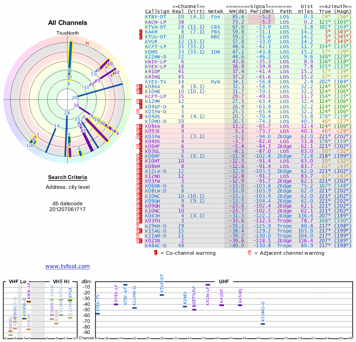
Task: Open the www.tvfool.com link
Action: tap(68, 266)
